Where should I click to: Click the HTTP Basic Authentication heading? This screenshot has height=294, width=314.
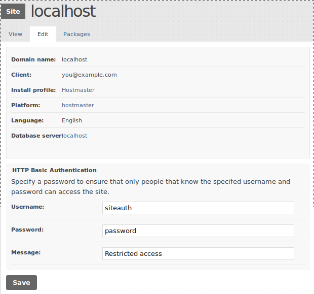(x=55, y=170)
